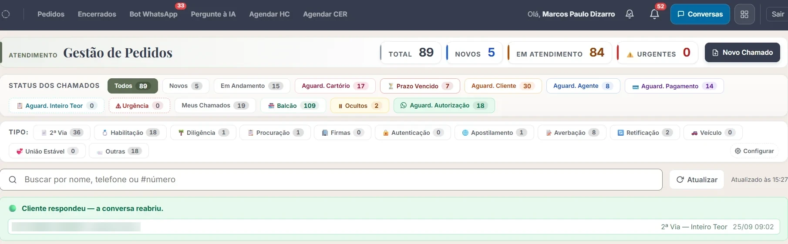
Task: Filter by Prazo Vencido status
Action: tap(420, 86)
